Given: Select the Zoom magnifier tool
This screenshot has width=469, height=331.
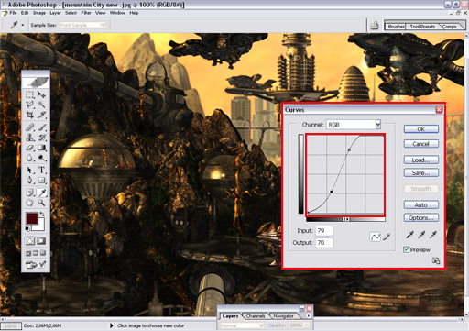Looking at the screenshot, I should pyautogui.click(x=41, y=203).
